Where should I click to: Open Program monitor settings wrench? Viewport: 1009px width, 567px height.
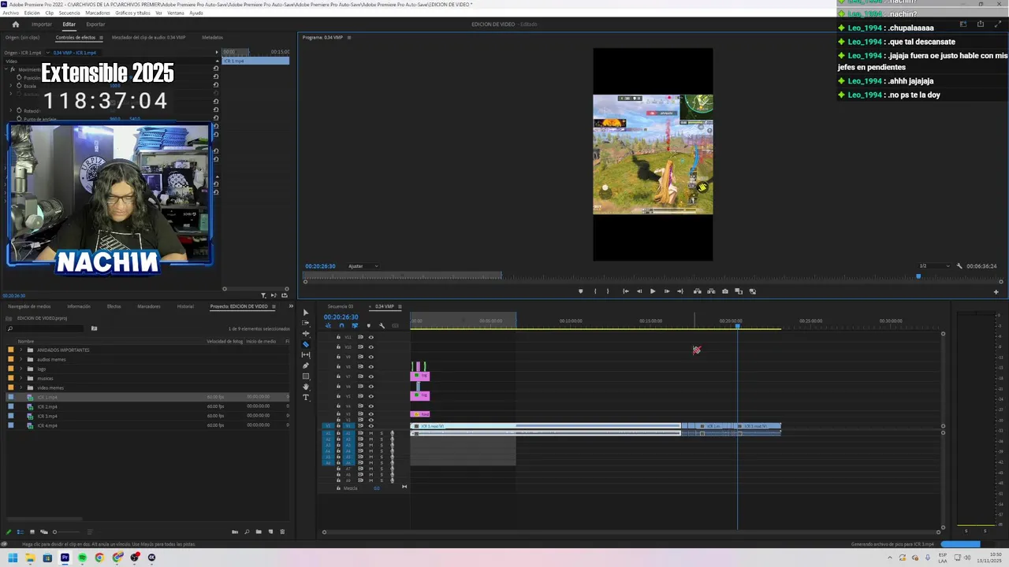tap(959, 266)
